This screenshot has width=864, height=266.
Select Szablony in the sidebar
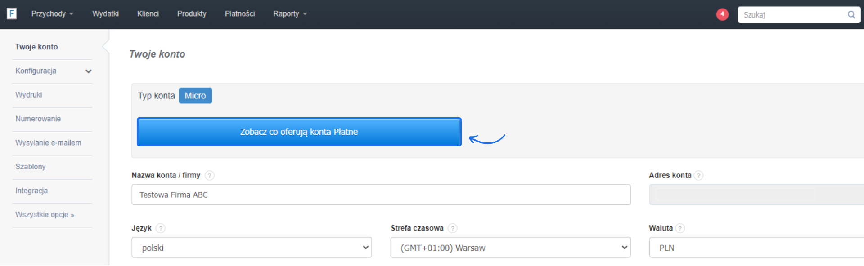pyautogui.click(x=31, y=167)
